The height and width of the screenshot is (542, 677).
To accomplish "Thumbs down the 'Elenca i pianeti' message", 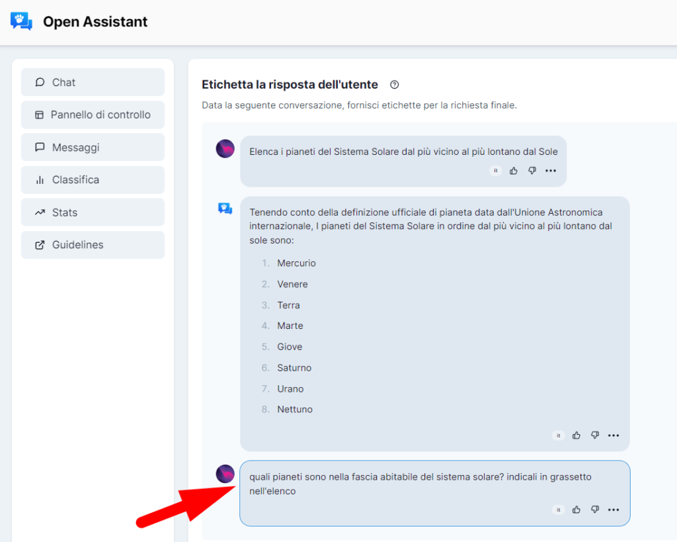I will 532,171.
